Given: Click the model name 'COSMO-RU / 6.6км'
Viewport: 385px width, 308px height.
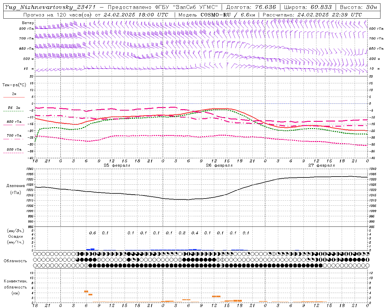Looking at the screenshot, I should point(228,15).
